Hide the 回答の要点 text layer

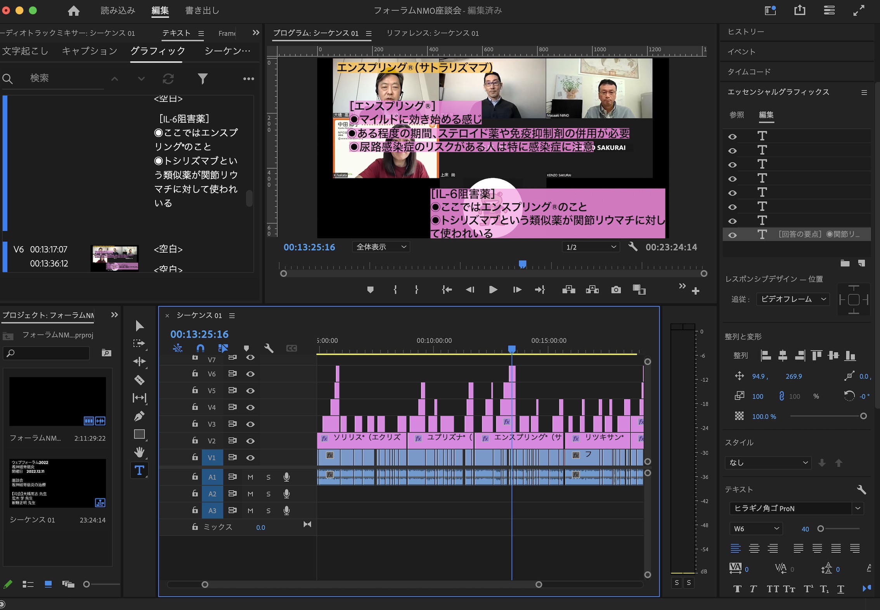733,235
